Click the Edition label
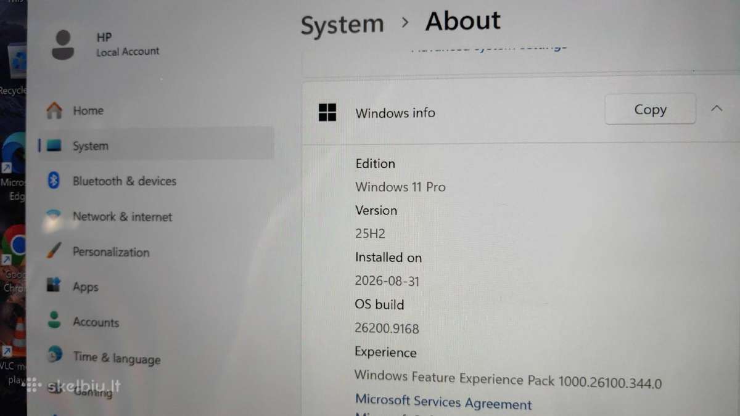 (x=375, y=163)
